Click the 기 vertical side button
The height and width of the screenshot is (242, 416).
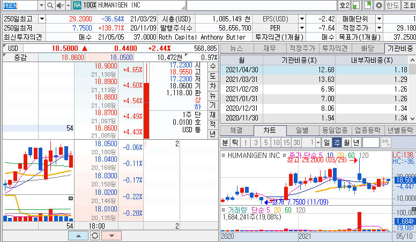pyautogui.click(x=213, y=105)
